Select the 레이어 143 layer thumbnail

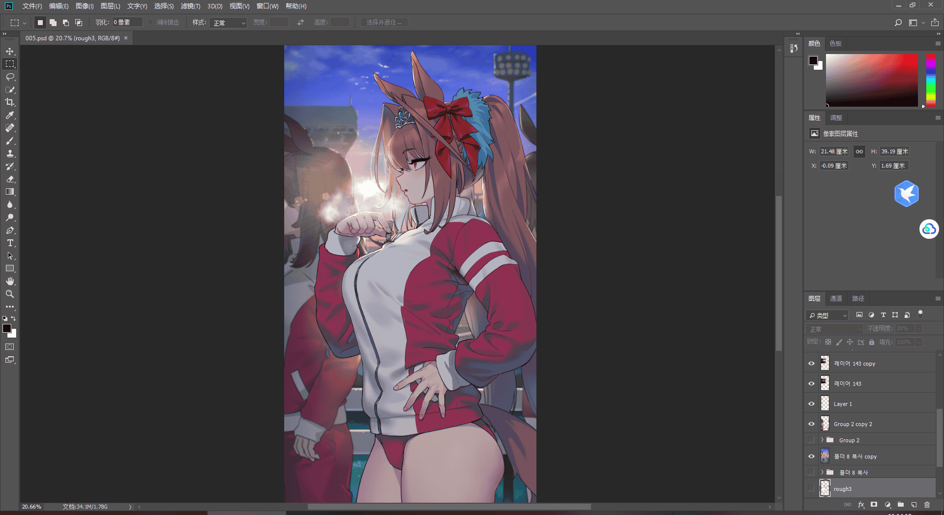click(x=825, y=383)
